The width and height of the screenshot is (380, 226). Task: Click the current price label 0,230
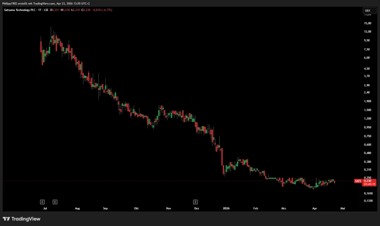(x=368, y=181)
